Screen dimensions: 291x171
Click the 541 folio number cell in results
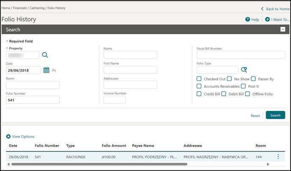point(38,157)
